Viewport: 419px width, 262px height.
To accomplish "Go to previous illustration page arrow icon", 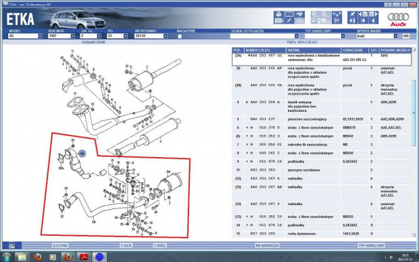I will (363, 14).
